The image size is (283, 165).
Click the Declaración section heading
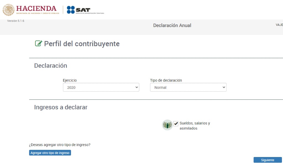(x=51, y=66)
